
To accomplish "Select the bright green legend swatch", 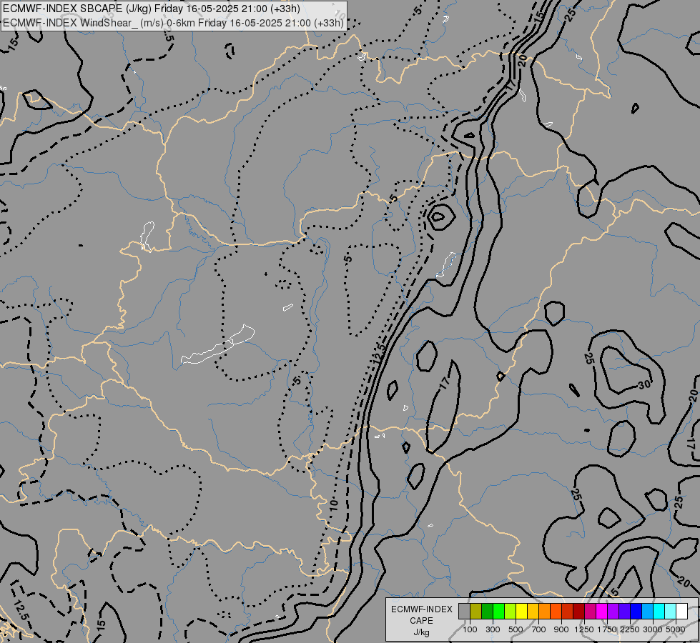I will (498, 611).
